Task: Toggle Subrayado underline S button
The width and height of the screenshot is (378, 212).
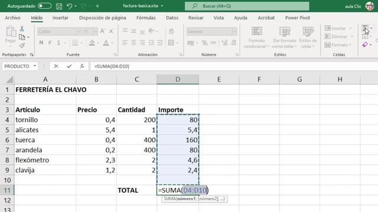Action: coord(58,43)
